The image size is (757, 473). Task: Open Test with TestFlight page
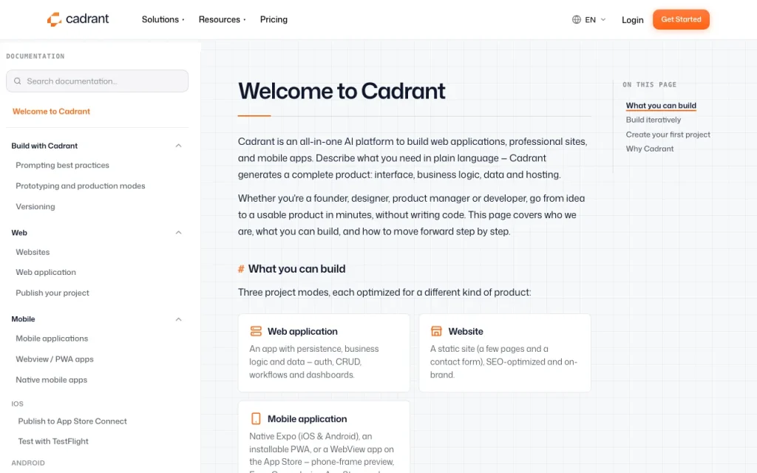[53, 441]
